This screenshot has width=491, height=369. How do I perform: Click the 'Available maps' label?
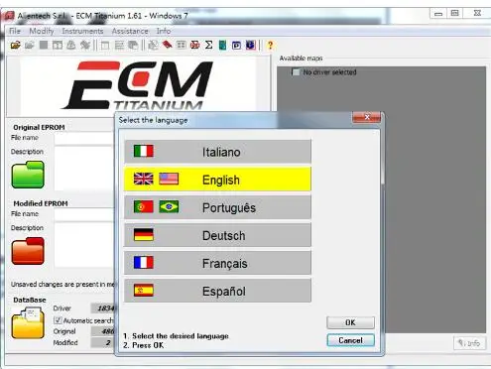301,59
